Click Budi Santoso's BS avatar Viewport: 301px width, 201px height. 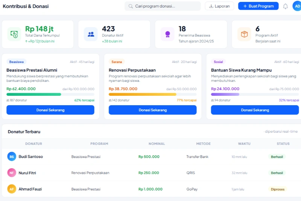point(12,157)
